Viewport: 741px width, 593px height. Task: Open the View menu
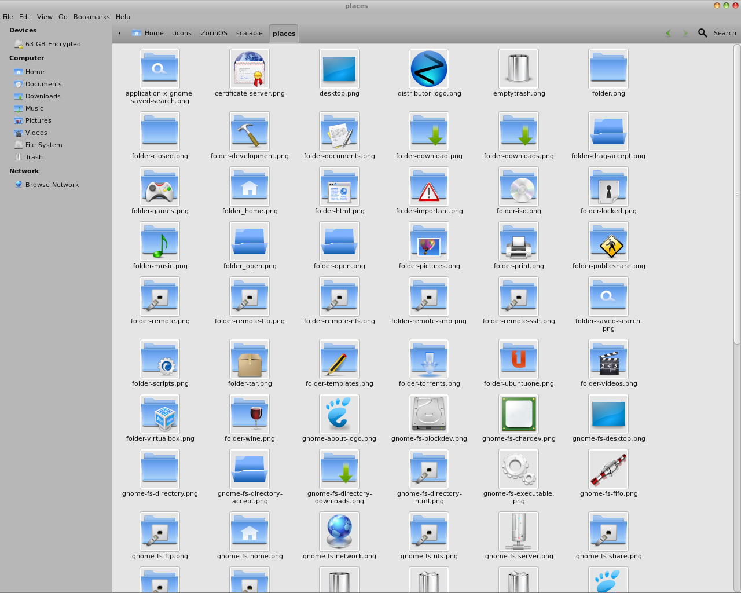(x=45, y=17)
